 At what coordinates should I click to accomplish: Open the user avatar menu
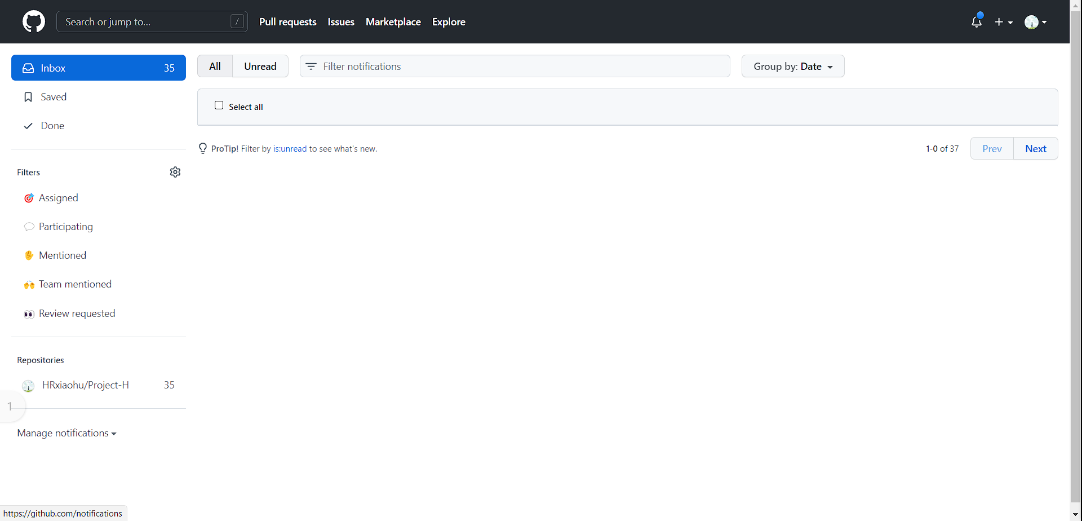[1036, 22]
